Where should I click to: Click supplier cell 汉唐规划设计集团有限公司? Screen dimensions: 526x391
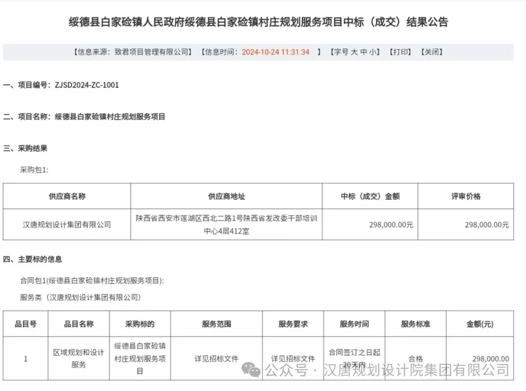67,225
